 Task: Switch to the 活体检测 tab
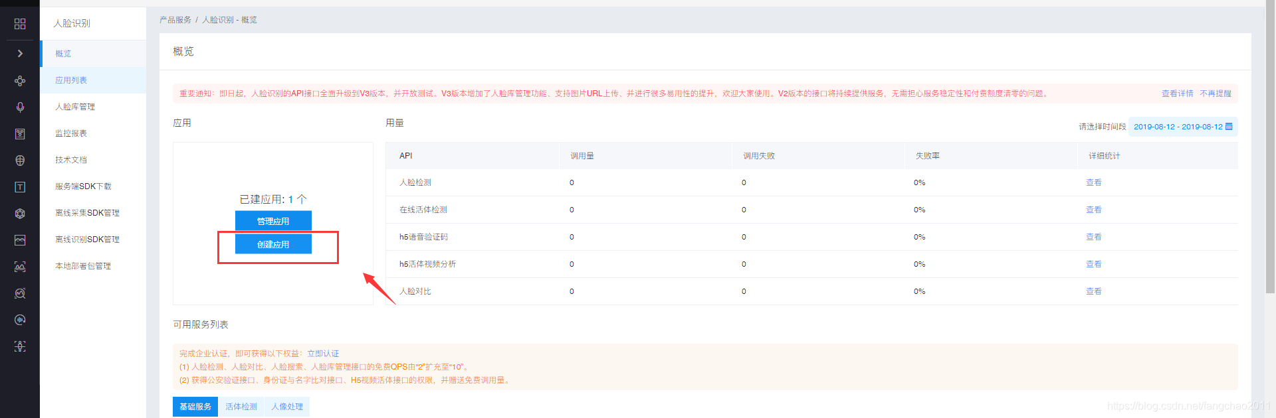pyautogui.click(x=241, y=407)
